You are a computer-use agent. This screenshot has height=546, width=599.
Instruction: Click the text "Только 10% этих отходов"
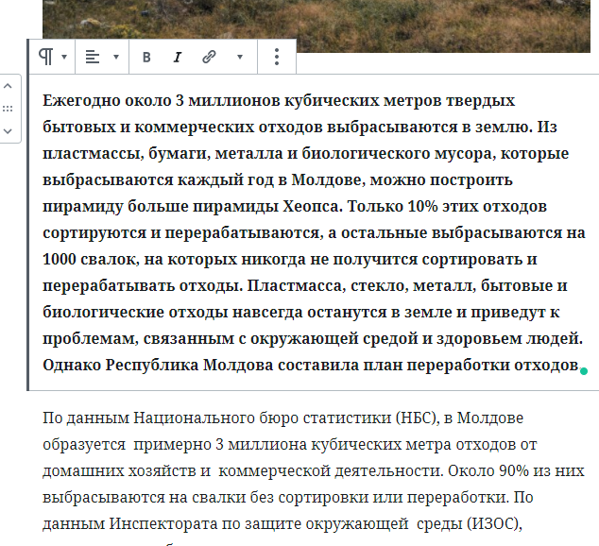(x=447, y=206)
